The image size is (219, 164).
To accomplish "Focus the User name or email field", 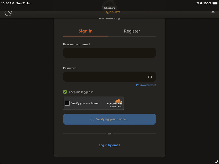I will click(109, 53).
